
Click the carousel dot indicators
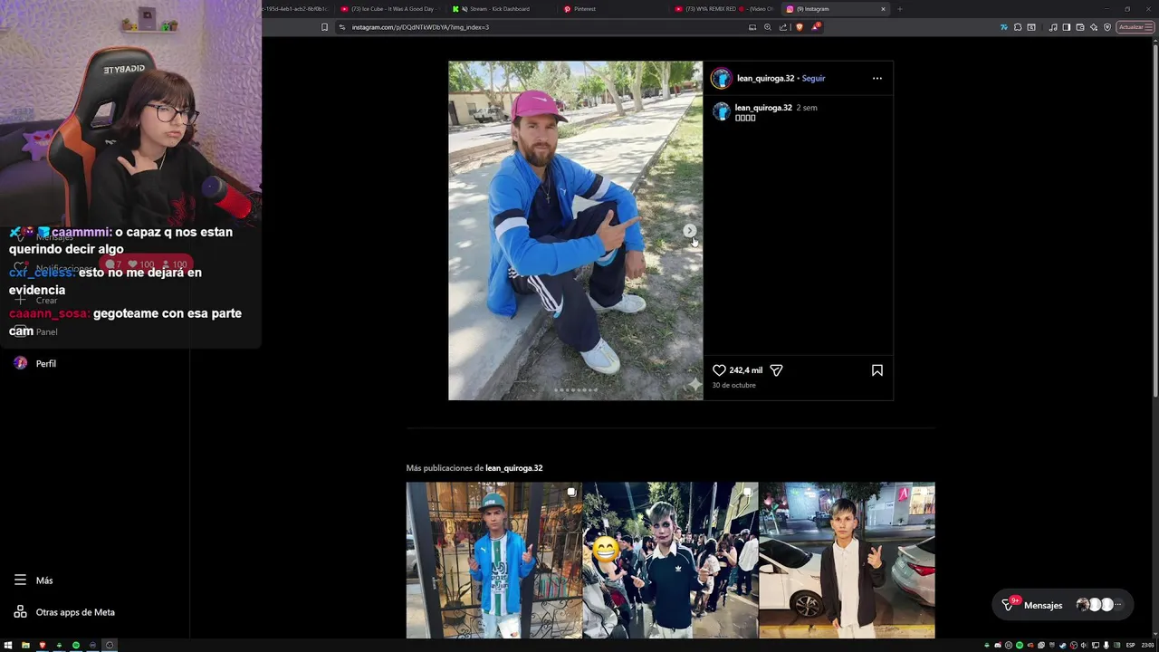coord(576,390)
